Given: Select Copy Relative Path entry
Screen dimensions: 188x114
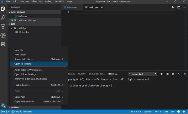Looking at the screenshot, I should (39, 101).
